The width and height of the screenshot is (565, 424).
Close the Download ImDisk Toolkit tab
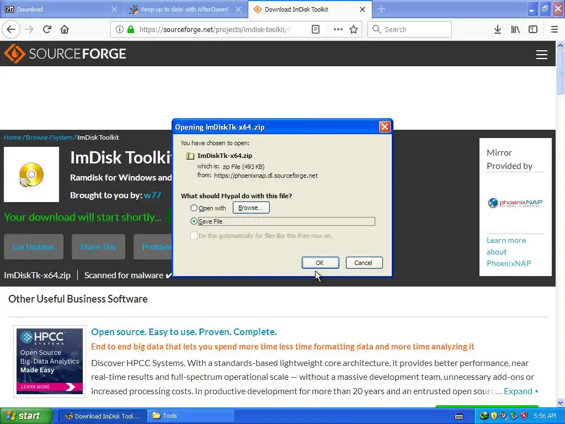[x=363, y=9]
